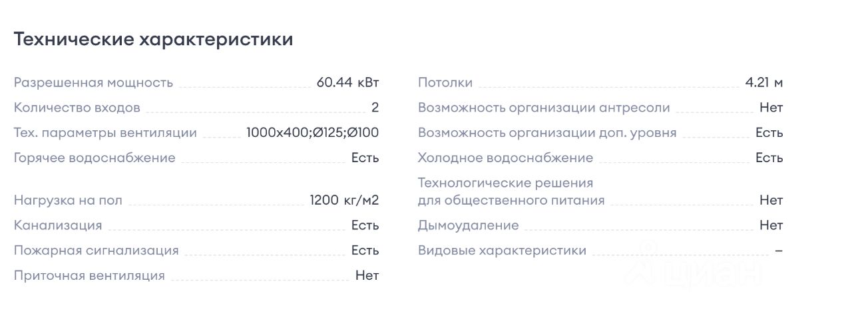
Task: Select the "Приточная вентиляция" label
Action: [x=89, y=276]
